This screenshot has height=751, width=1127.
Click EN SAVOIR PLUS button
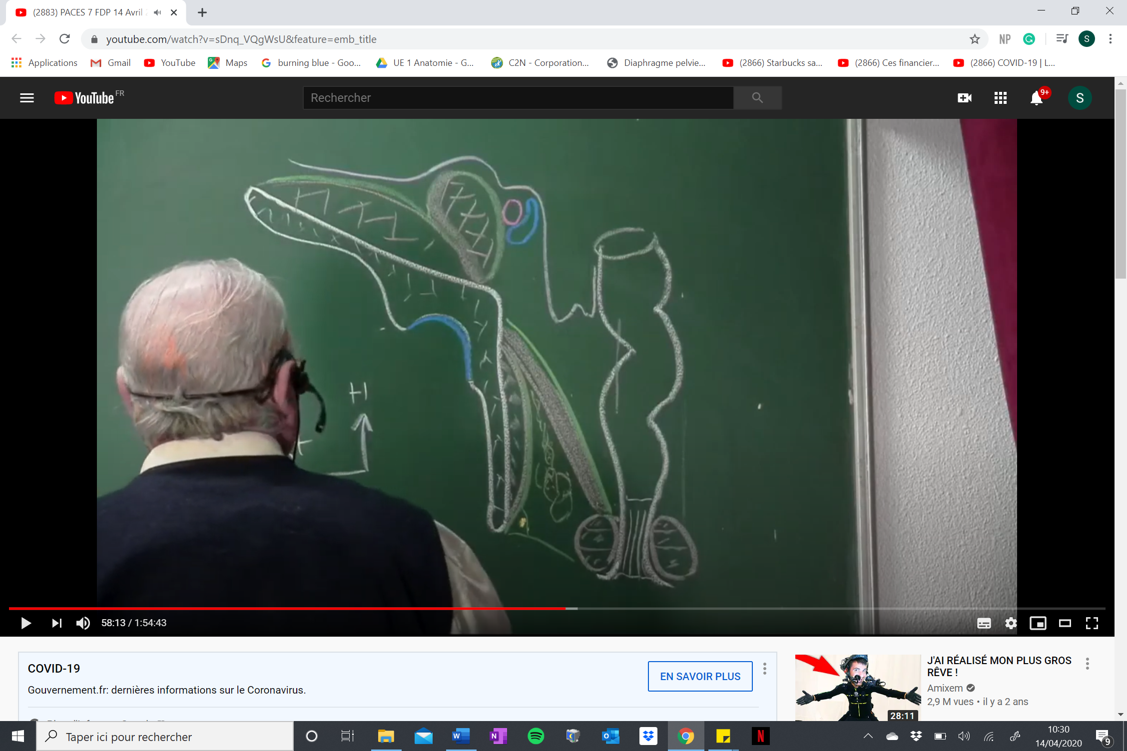700,676
